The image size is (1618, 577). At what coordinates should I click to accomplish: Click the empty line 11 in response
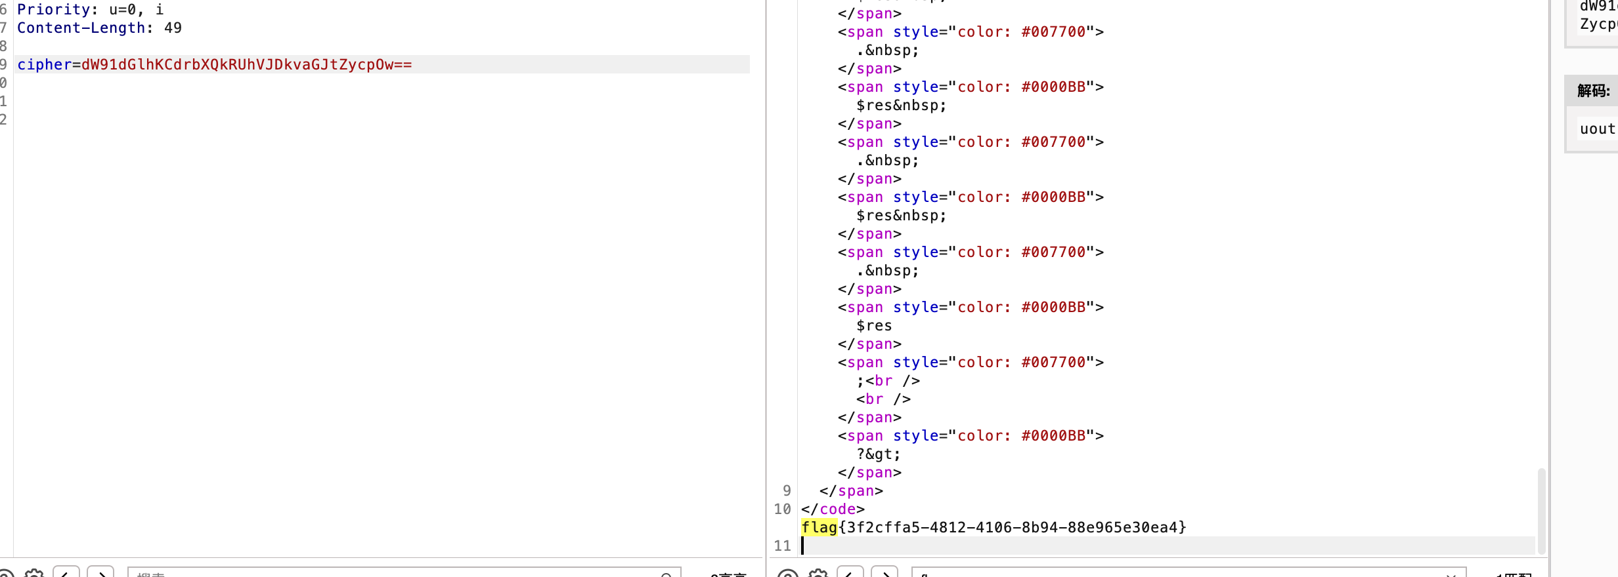click(x=1168, y=546)
